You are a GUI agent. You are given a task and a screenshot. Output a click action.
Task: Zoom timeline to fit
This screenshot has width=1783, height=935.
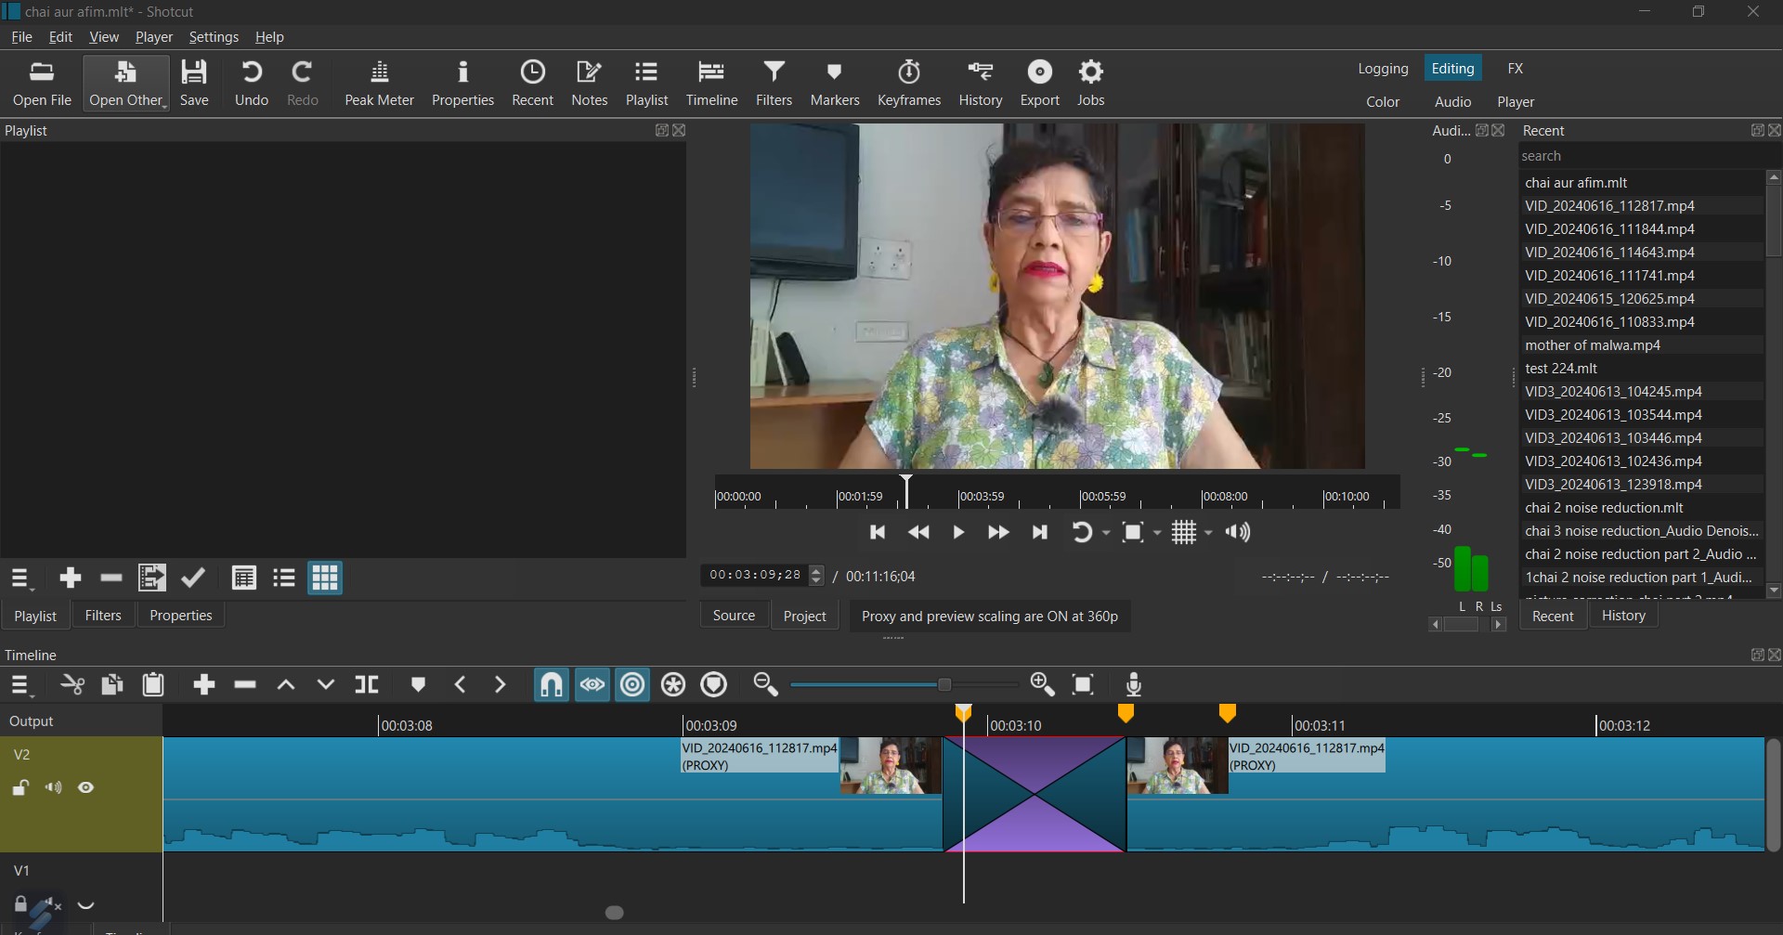(x=1083, y=685)
